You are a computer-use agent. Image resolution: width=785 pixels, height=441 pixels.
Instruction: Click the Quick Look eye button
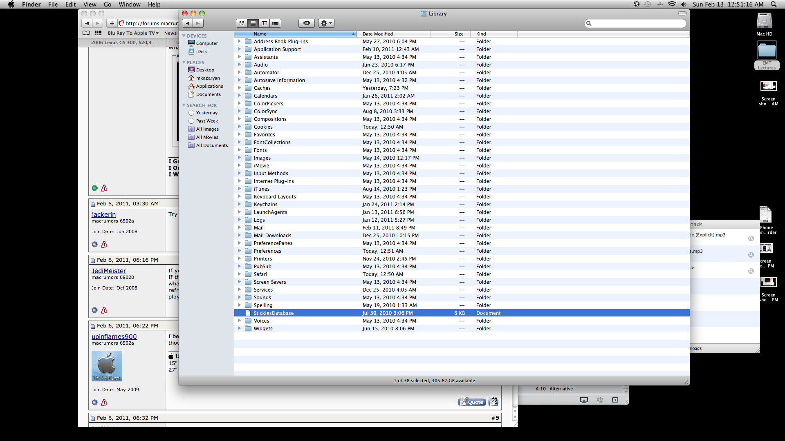(x=307, y=23)
